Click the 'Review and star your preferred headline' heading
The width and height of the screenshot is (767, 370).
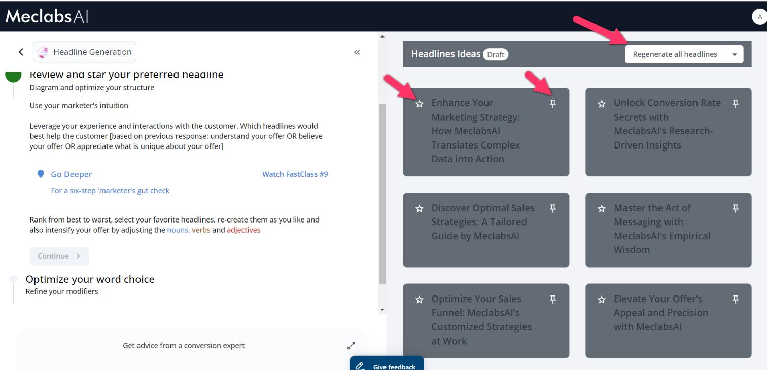tap(126, 75)
